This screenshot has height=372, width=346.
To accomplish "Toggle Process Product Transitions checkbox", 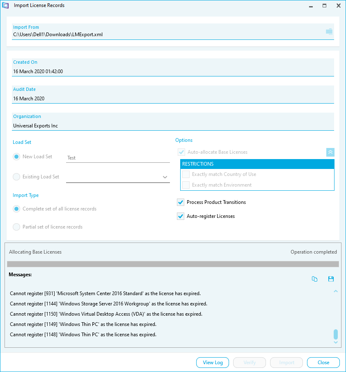I will coord(181,202).
